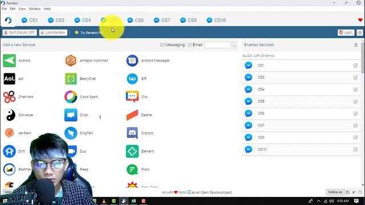The height and width of the screenshot is (205, 365).
Task: Toggle Don't Disturb OFF button
Action: 19,32
